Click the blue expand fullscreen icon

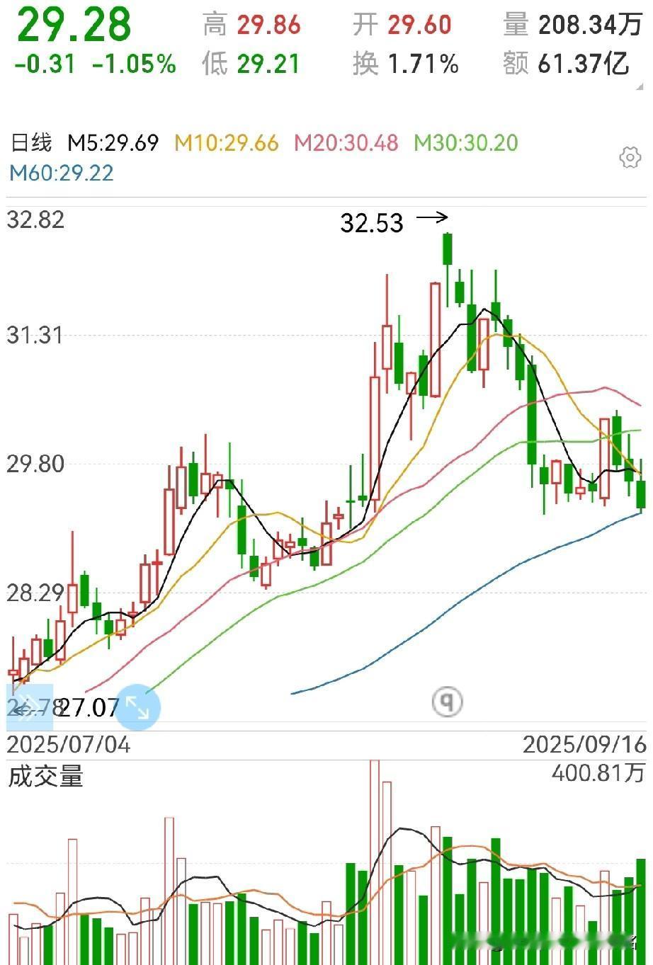[x=137, y=707]
